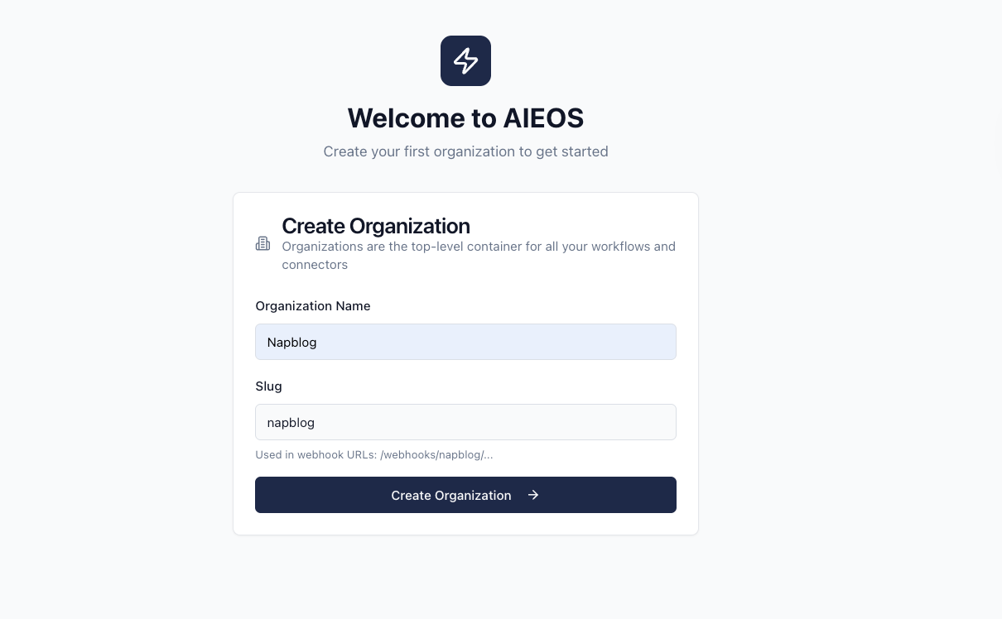Place cursor in the napblog slug box
The height and width of the screenshot is (619, 1002).
[465, 422]
